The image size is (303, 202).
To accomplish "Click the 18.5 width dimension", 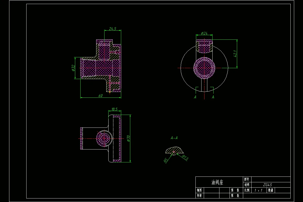I will pyautogui.click(x=114, y=109).
